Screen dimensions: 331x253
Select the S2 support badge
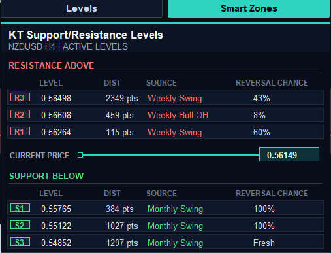20,225
